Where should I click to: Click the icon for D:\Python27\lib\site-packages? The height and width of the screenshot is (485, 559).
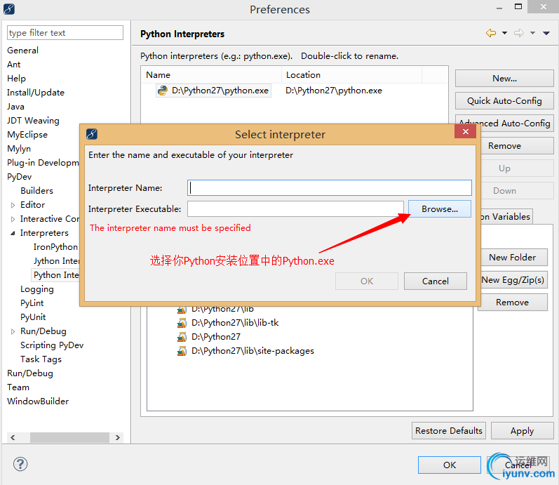(182, 351)
